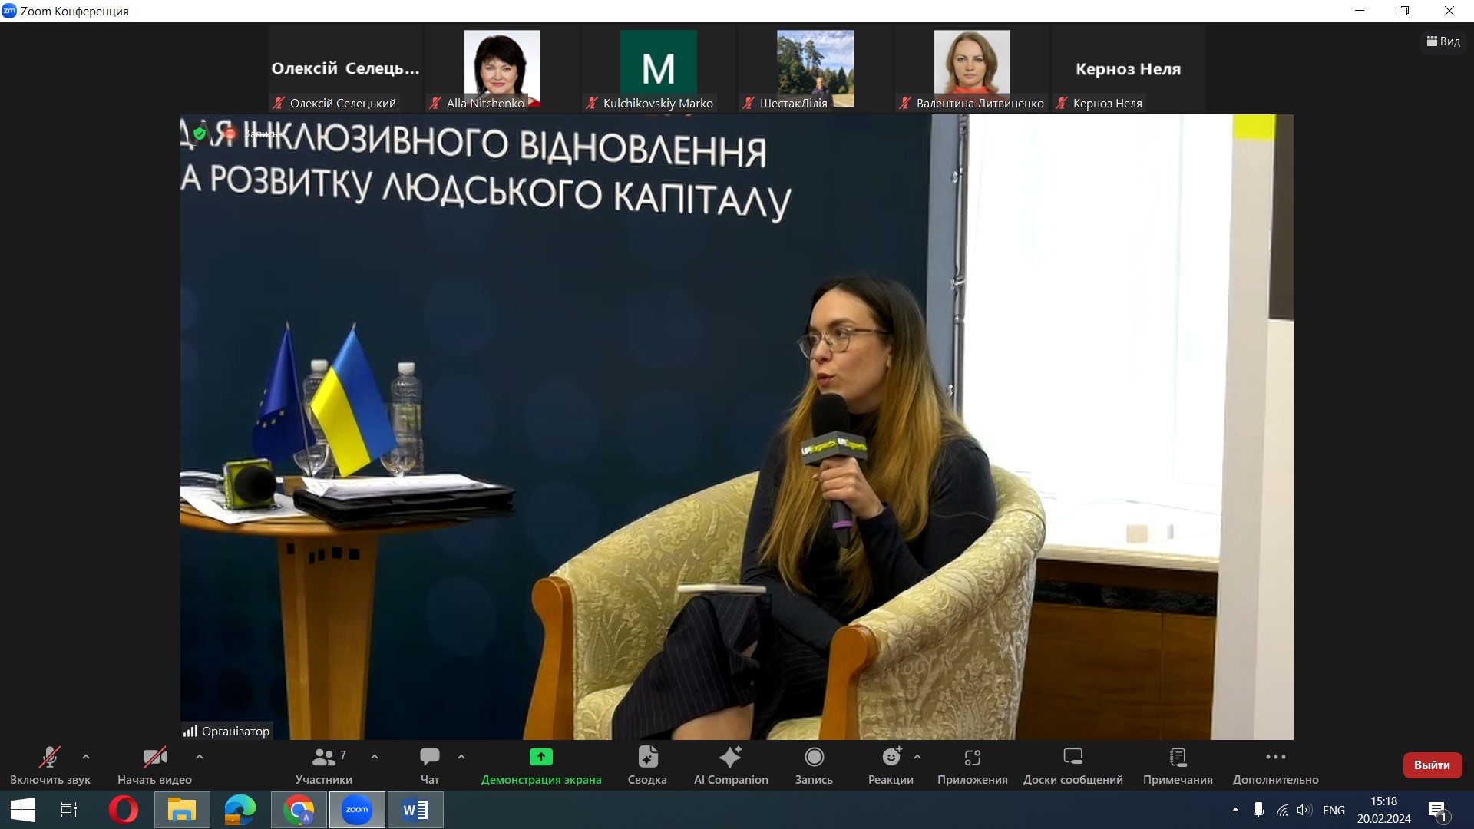Click the red Выйти leave button
The height and width of the screenshot is (829, 1474).
click(1432, 765)
